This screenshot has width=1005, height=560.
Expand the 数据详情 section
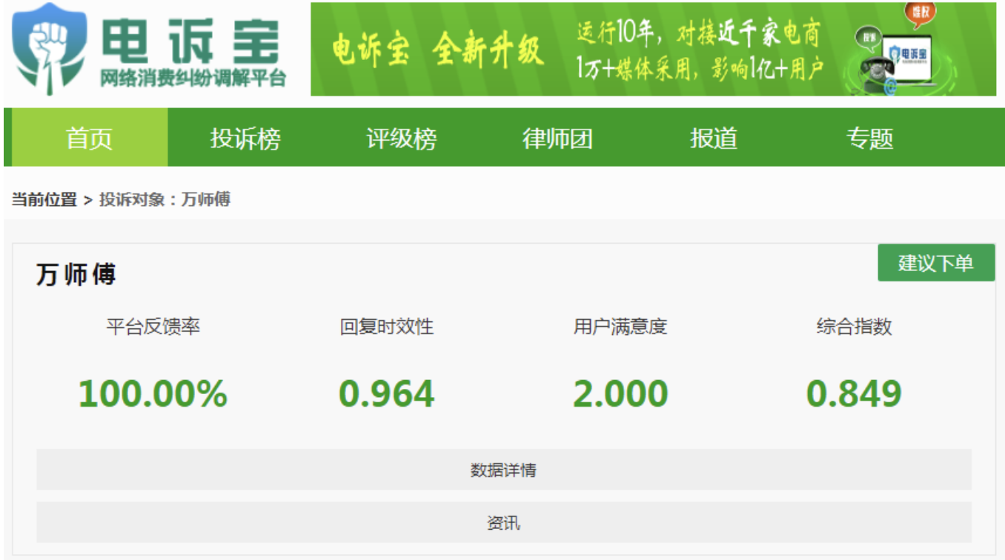pyautogui.click(x=504, y=470)
